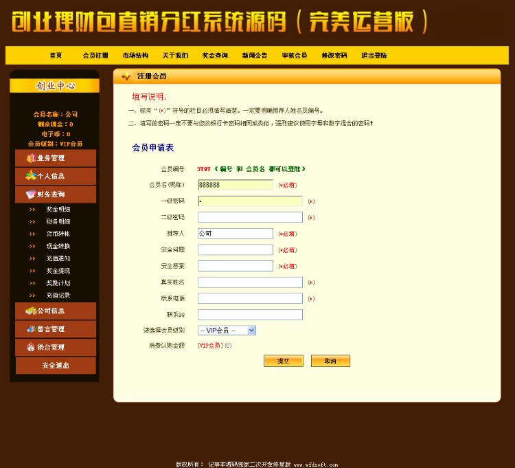Expand the 留言管理 sidebar section

point(56,329)
